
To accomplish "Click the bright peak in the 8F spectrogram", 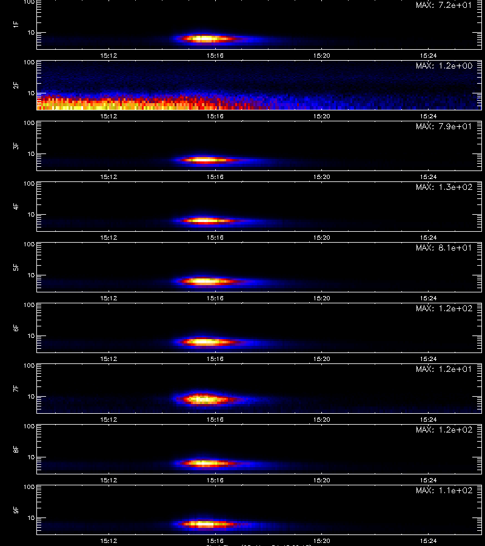I will [x=206, y=463].
